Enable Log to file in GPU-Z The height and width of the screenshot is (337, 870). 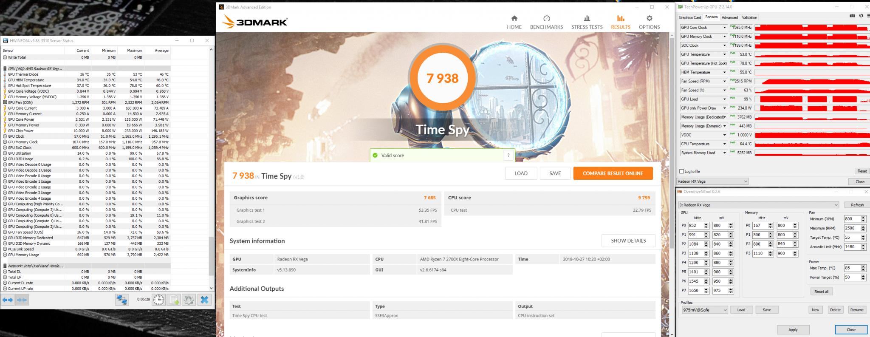681,171
